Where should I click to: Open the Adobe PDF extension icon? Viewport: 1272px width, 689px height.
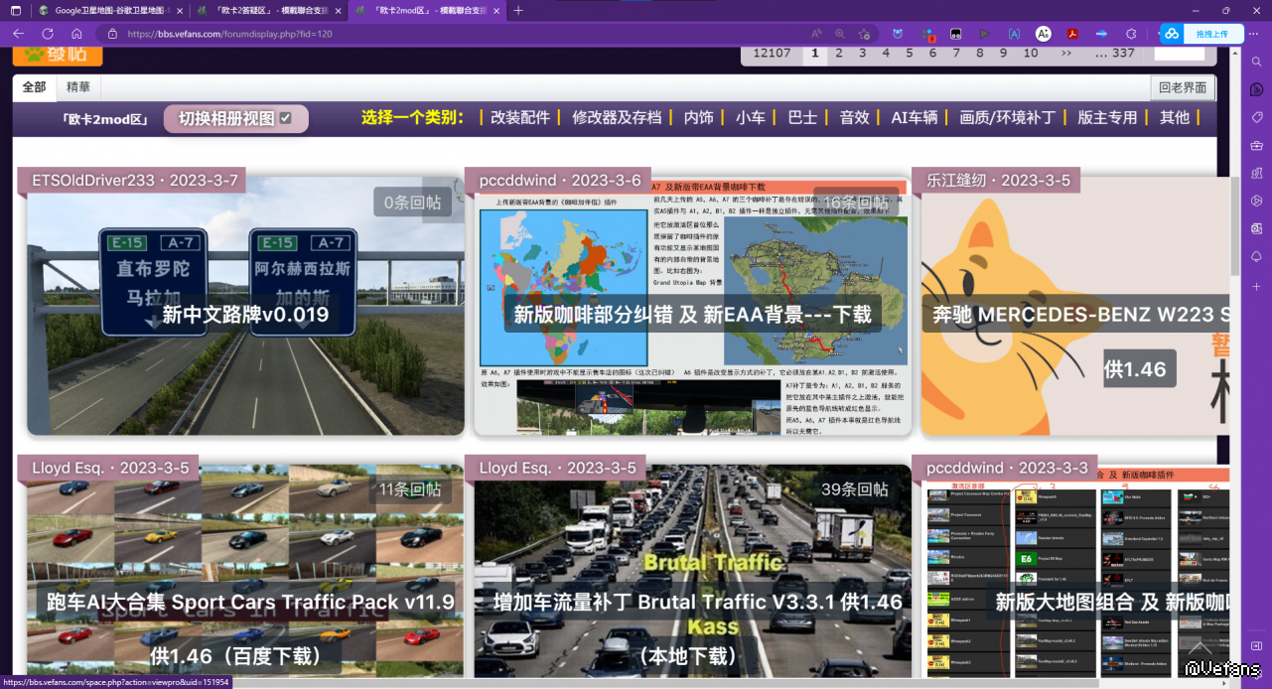[x=1072, y=33]
